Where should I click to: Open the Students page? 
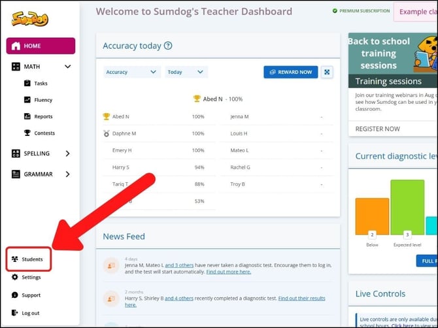tap(29, 259)
